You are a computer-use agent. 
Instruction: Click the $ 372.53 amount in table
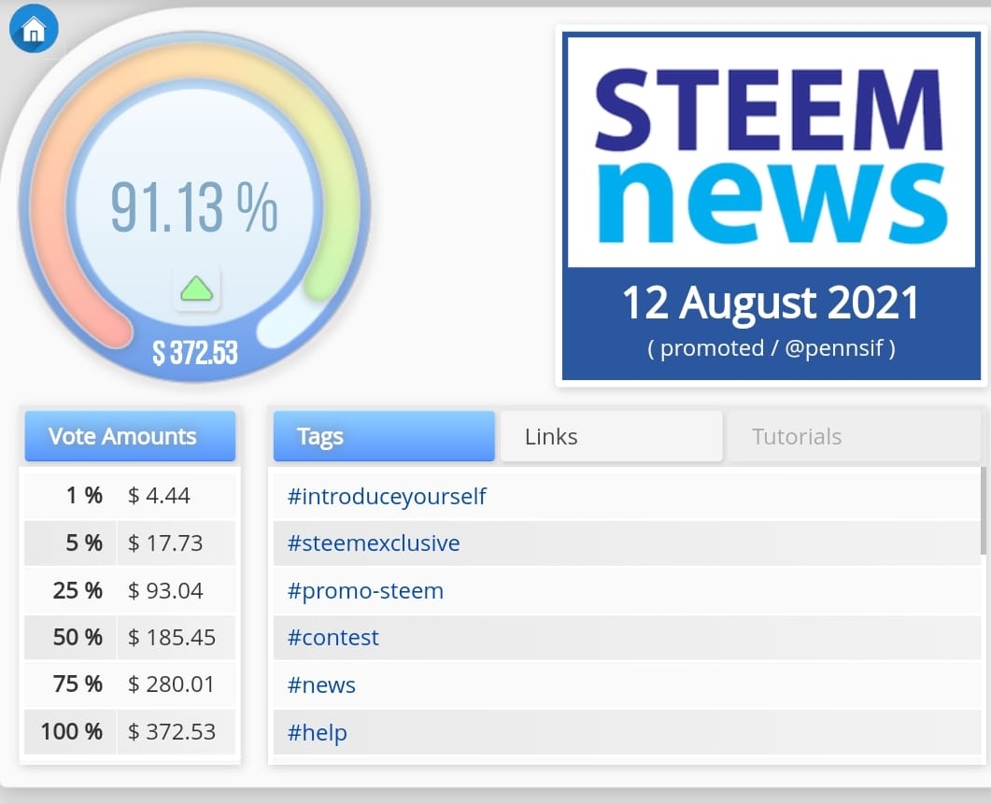point(171,731)
